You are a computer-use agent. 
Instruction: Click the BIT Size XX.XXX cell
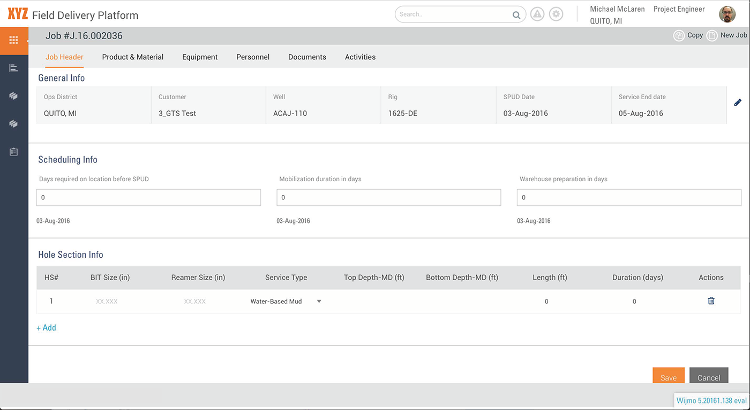pos(107,302)
